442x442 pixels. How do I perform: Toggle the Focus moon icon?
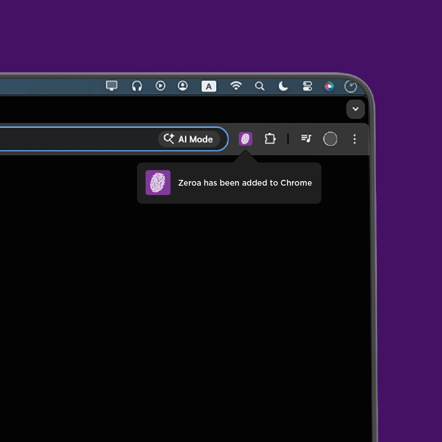click(283, 86)
